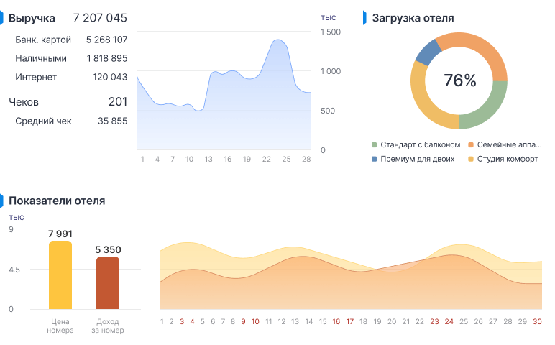Image resolution: width=555 pixels, height=345 pixels.
Task: Click the blue Премиум для двоих legend marker
Action: (375, 159)
